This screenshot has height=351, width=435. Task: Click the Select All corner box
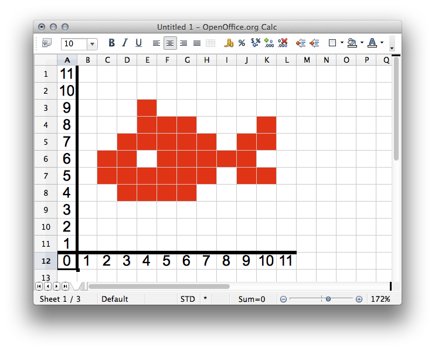[46, 60]
